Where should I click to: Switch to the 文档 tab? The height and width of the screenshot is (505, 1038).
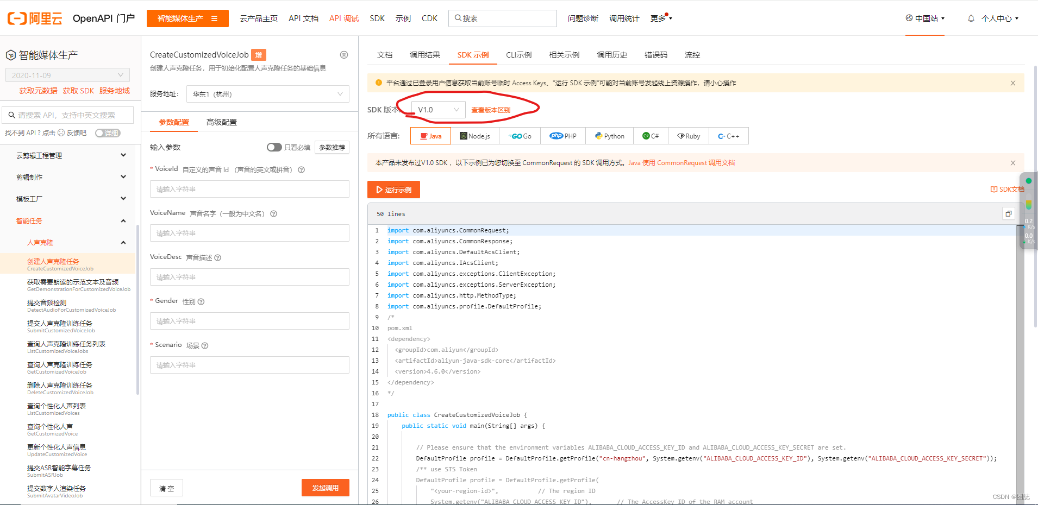pyautogui.click(x=385, y=55)
